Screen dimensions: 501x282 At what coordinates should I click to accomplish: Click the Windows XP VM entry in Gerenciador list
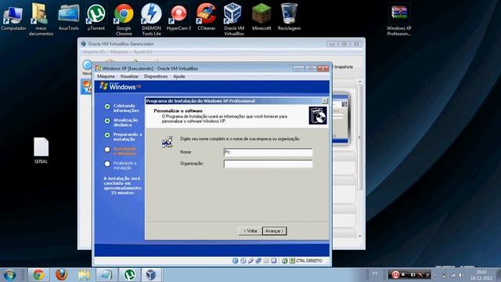tap(86, 87)
